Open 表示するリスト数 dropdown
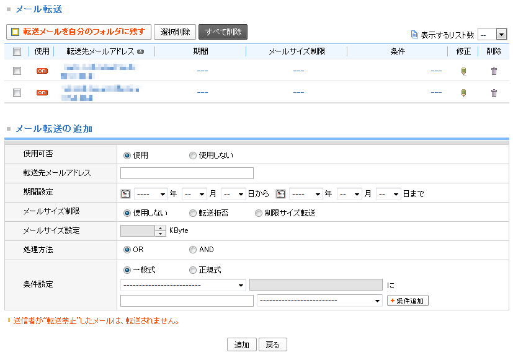513x355 pixels. (x=493, y=34)
